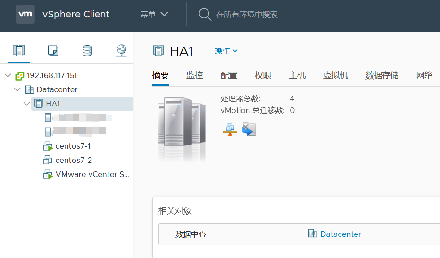
Task: Select VMware vCenter Server VM in tree
Action: 92,174
